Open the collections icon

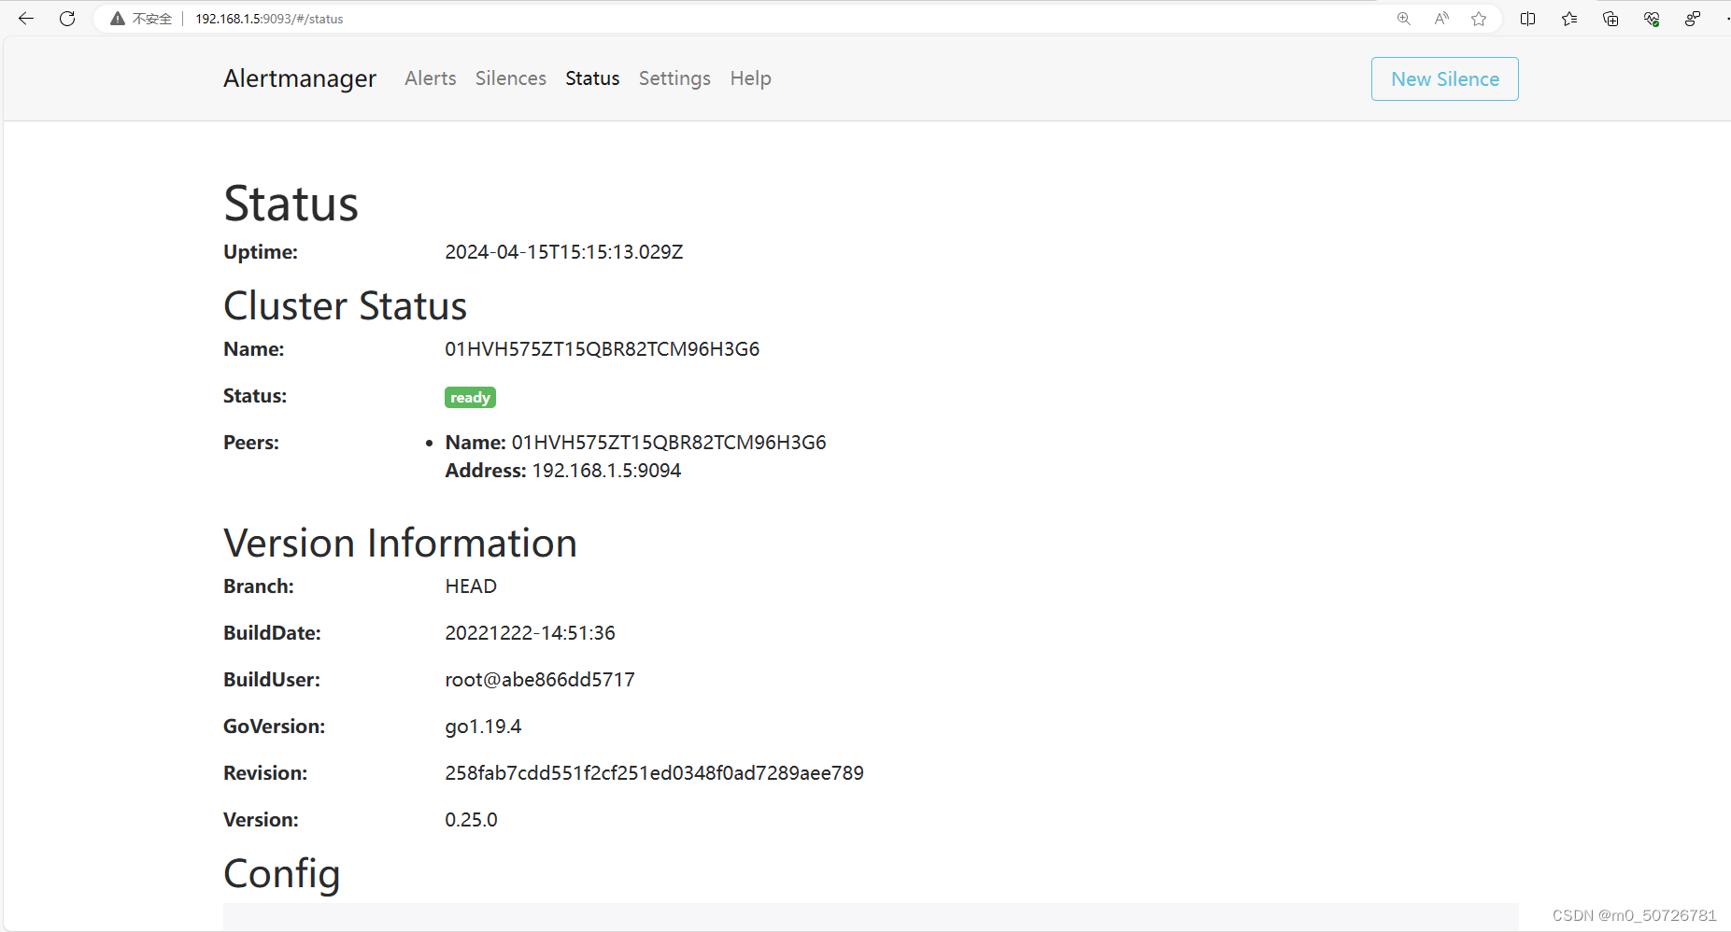pyautogui.click(x=1610, y=19)
